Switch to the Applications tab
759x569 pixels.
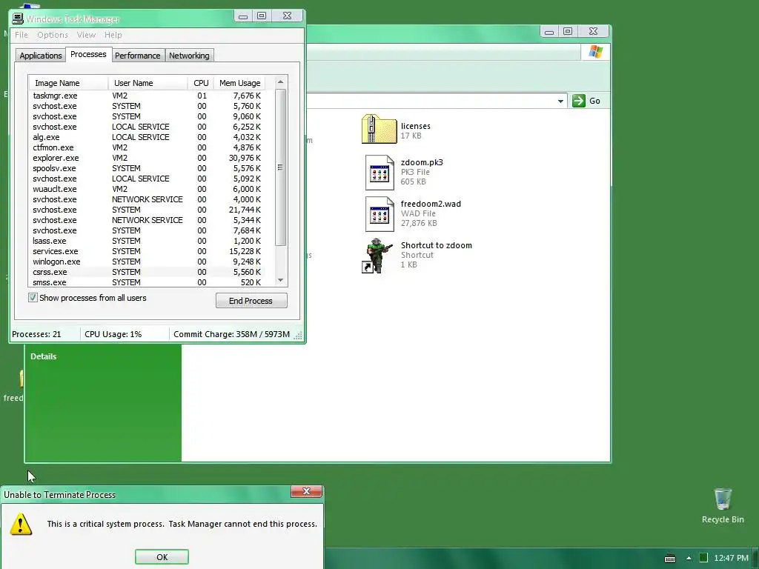[41, 56]
